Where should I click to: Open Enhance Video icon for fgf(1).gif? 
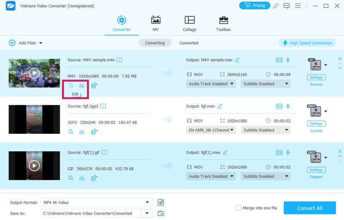click(95, 178)
